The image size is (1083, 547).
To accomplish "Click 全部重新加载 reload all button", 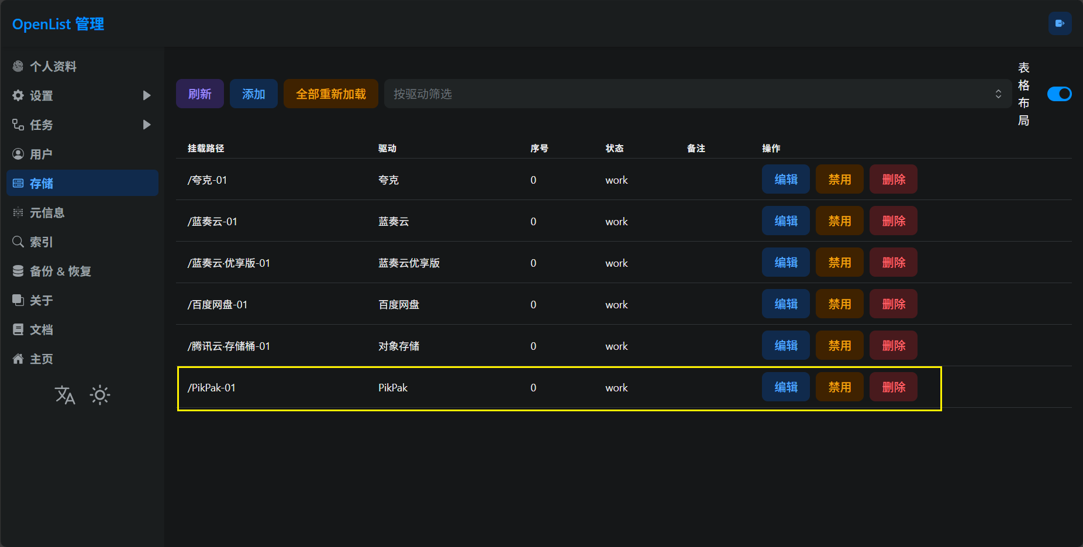I will point(330,94).
